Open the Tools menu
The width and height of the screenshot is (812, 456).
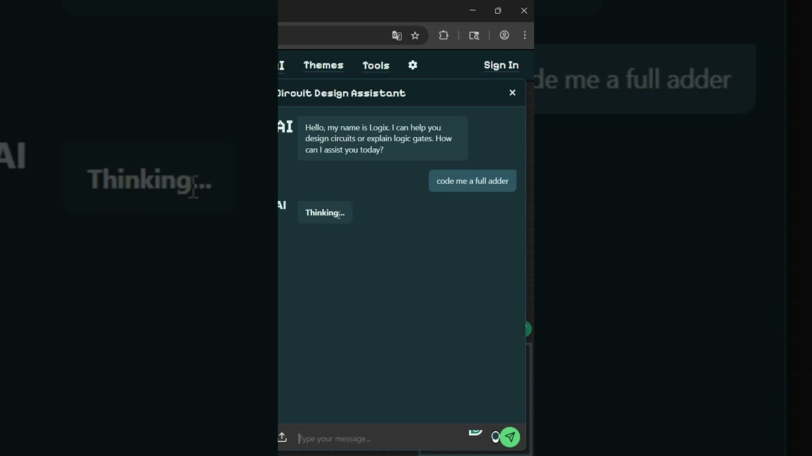(376, 65)
